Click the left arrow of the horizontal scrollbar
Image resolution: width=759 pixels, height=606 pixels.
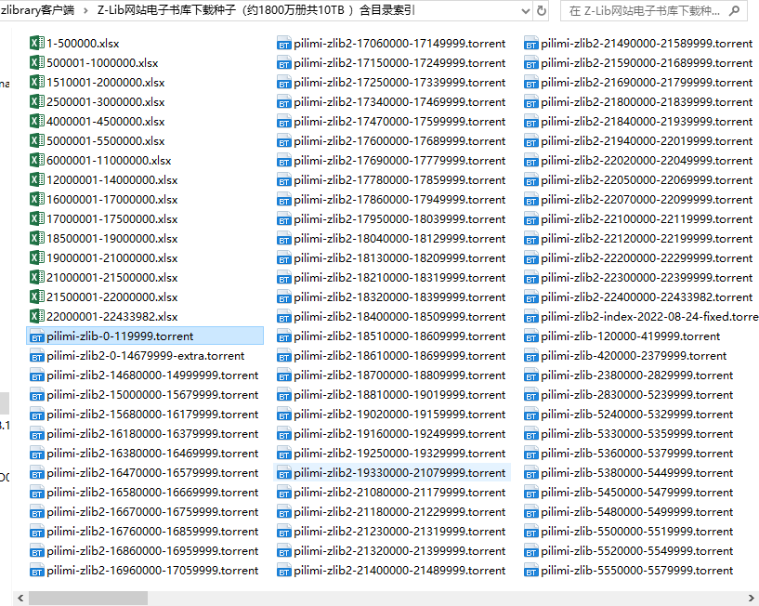20,598
